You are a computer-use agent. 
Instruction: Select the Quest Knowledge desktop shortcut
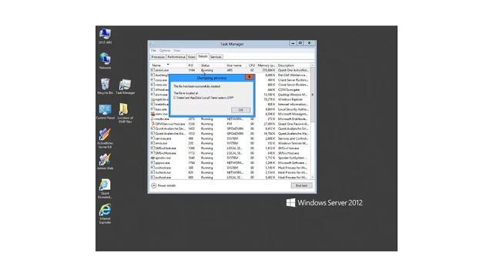click(105, 189)
